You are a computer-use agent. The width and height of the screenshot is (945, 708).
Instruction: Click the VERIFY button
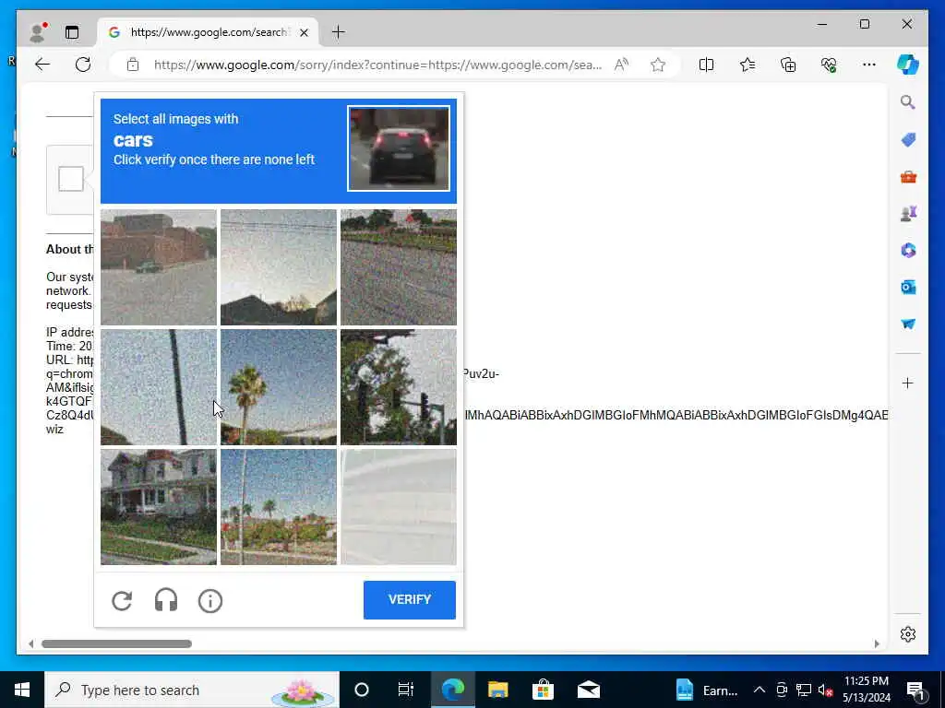410,599
